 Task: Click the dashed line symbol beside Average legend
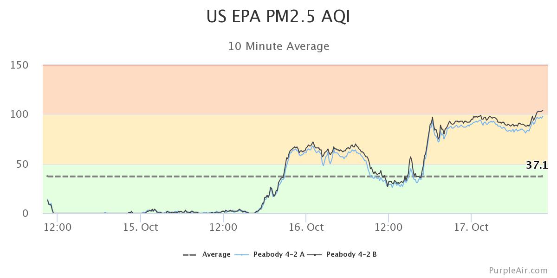pyautogui.click(x=190, y=254)
